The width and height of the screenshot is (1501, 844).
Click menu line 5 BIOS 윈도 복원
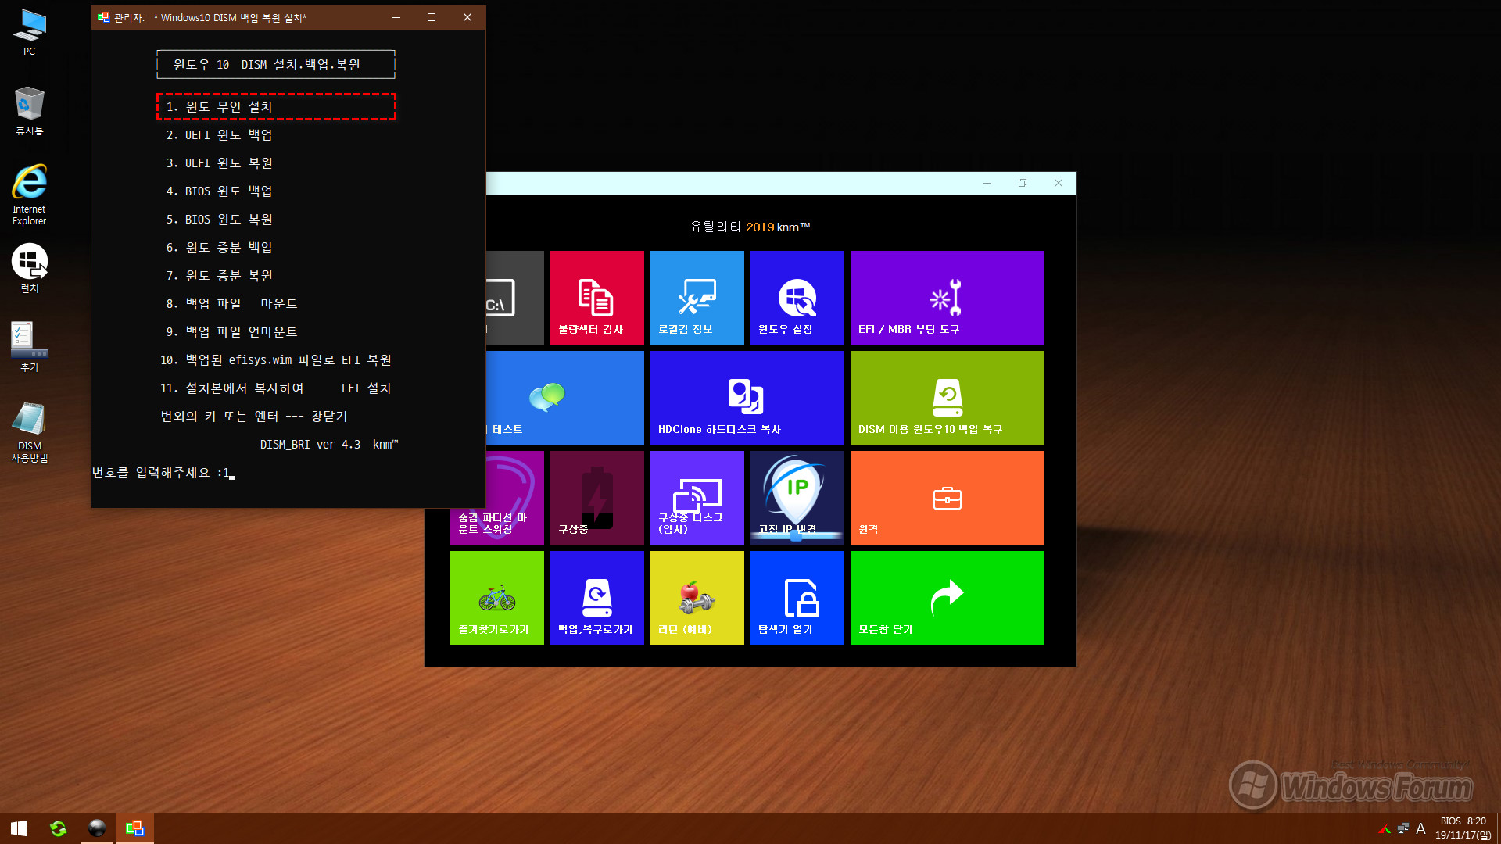[219, 220]
